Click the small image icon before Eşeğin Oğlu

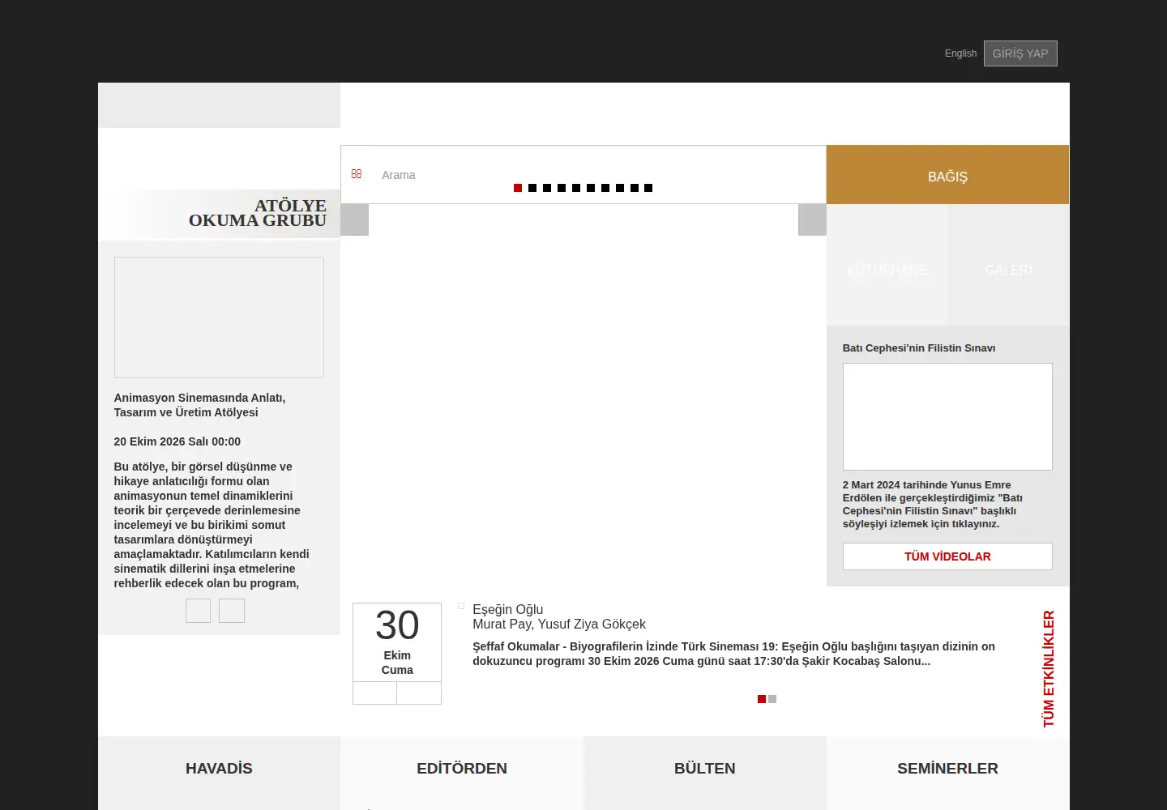pos(461,606)
